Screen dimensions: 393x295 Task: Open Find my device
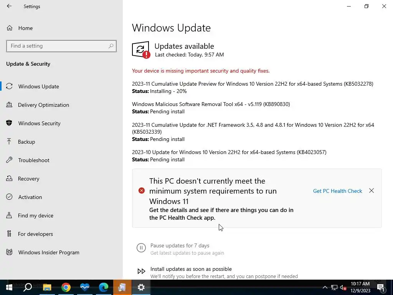36,215
